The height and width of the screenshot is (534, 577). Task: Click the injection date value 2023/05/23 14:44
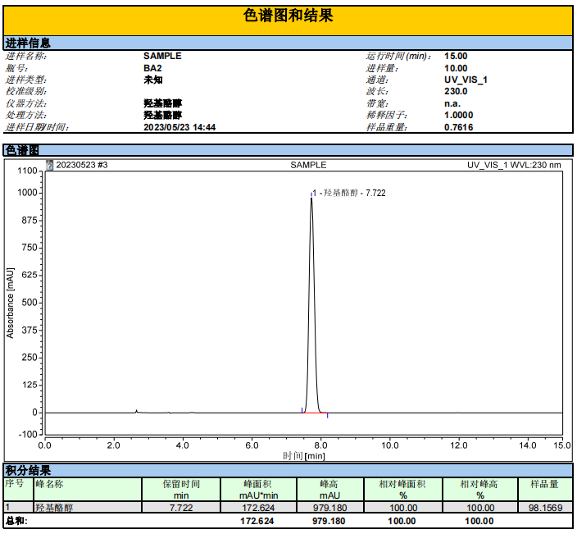pyautogui.click(x=179, y=127)
